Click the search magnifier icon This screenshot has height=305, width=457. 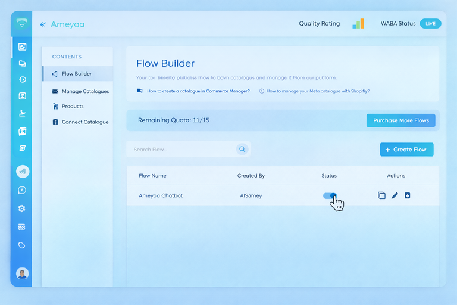tap(242, 150)
